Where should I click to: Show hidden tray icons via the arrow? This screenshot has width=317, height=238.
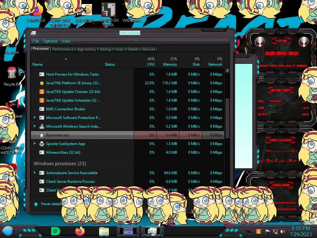click(249, 231)
